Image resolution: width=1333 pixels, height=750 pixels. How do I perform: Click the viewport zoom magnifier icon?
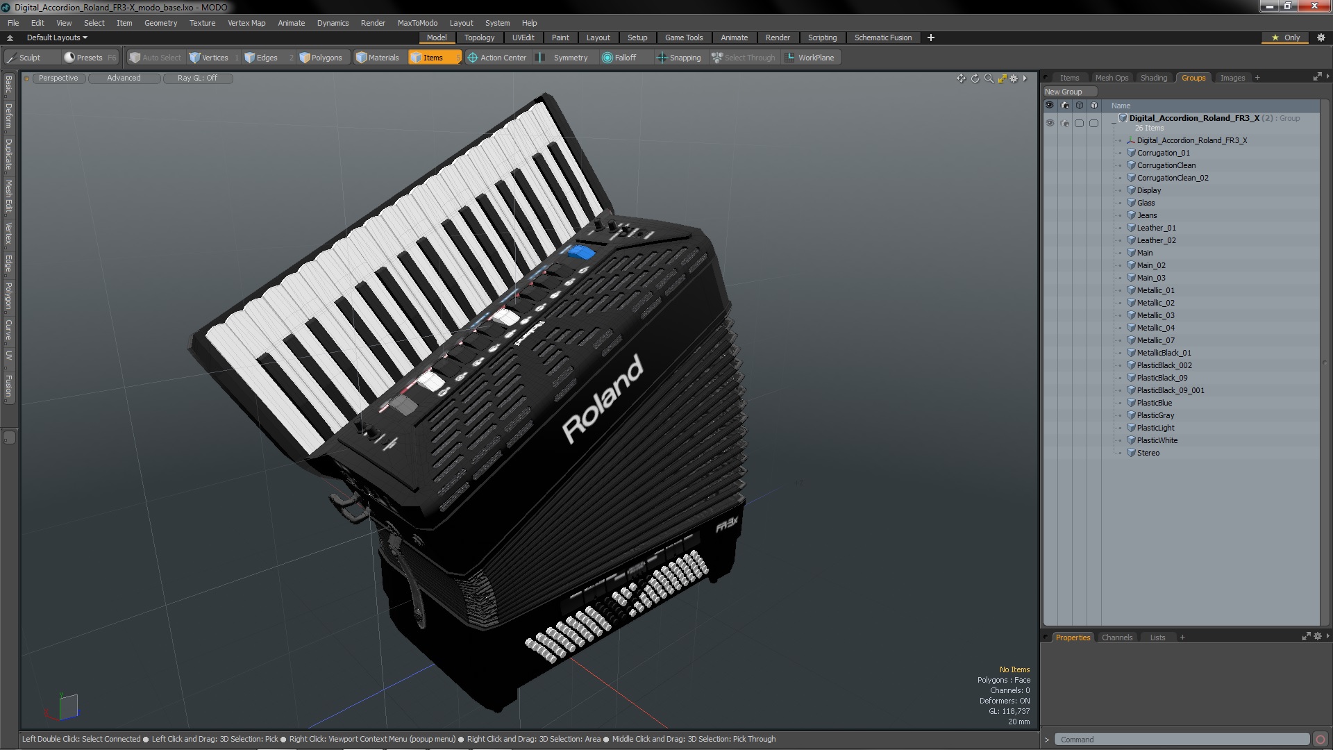(x=989, y=78)
